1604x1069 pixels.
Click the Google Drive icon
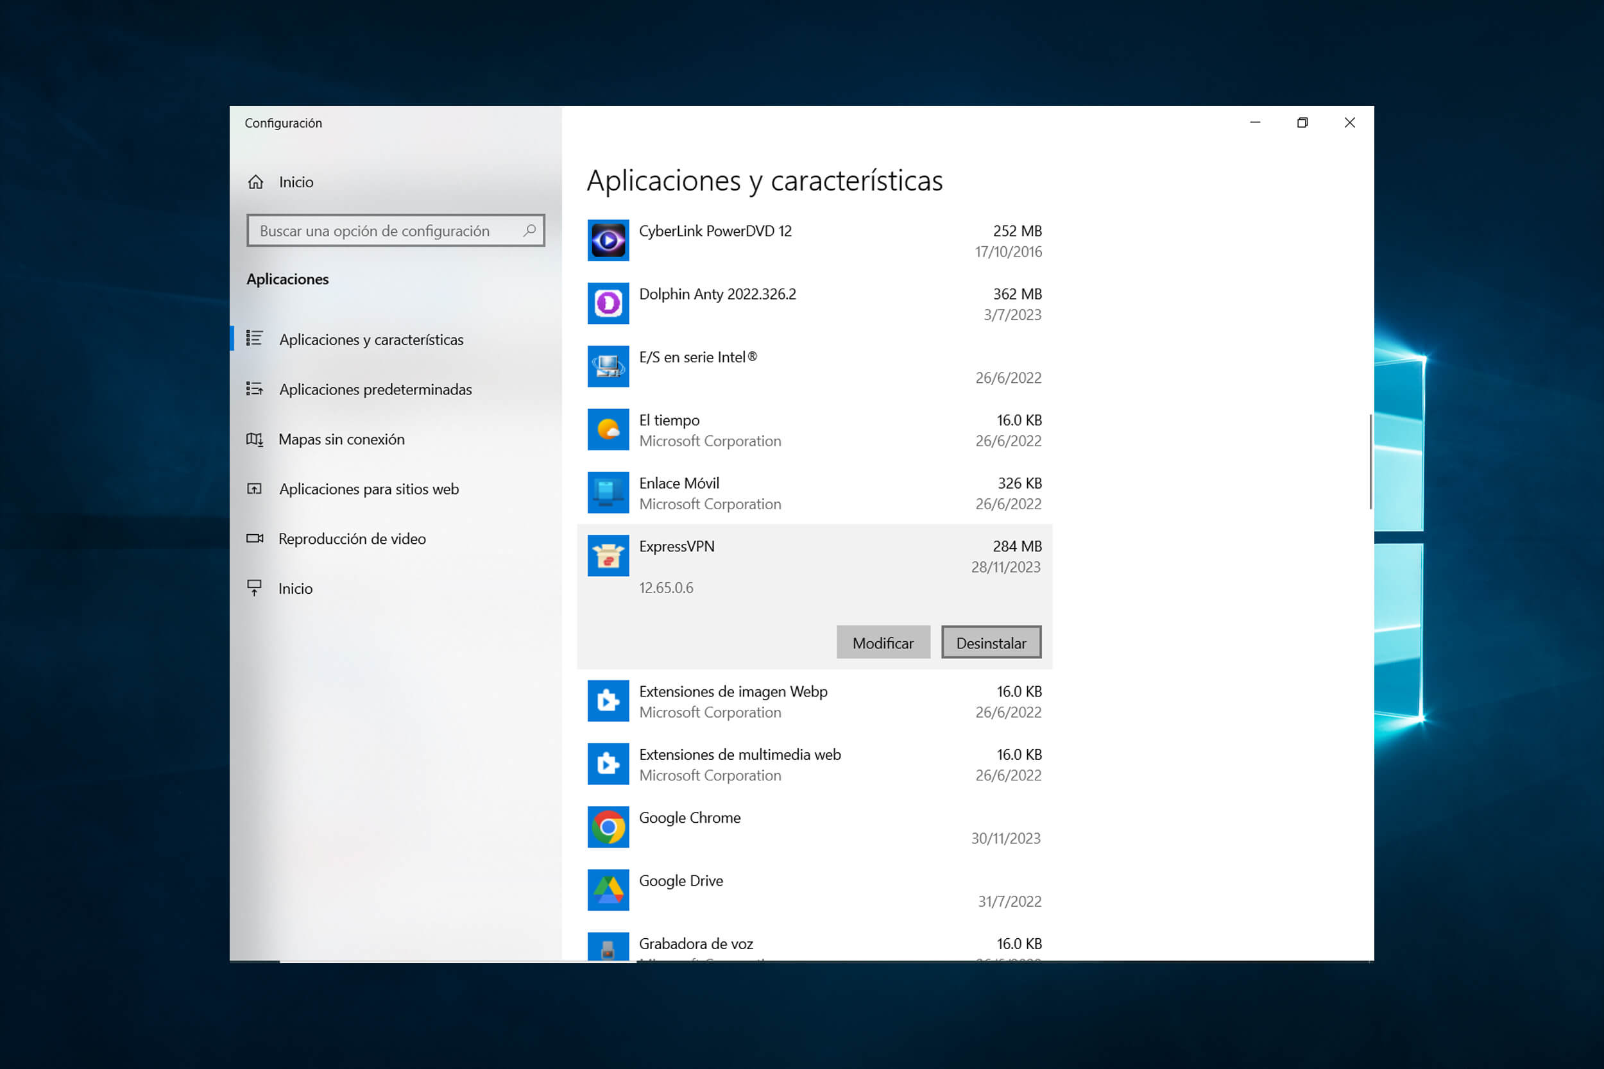[608, 889]
